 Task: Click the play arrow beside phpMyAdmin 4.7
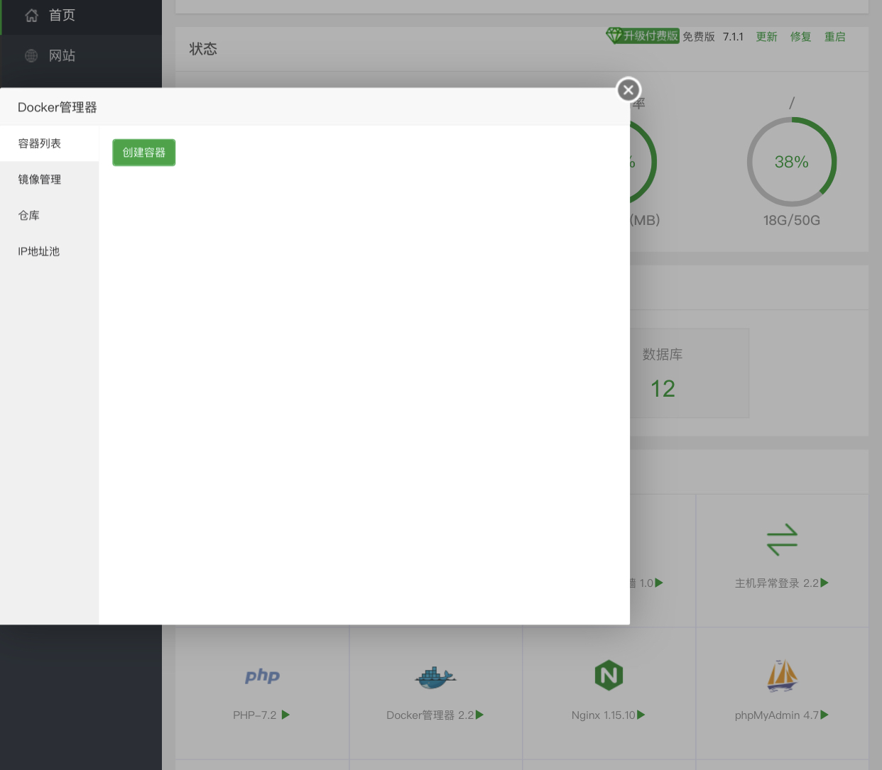pyautogui.click(x=824, y=715)
